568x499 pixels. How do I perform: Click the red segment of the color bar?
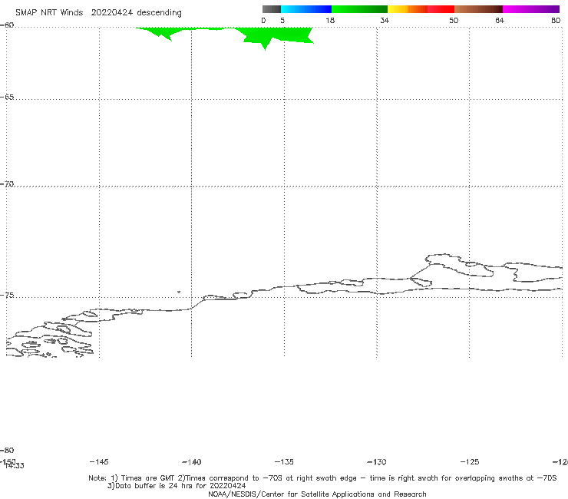point(441,9)
